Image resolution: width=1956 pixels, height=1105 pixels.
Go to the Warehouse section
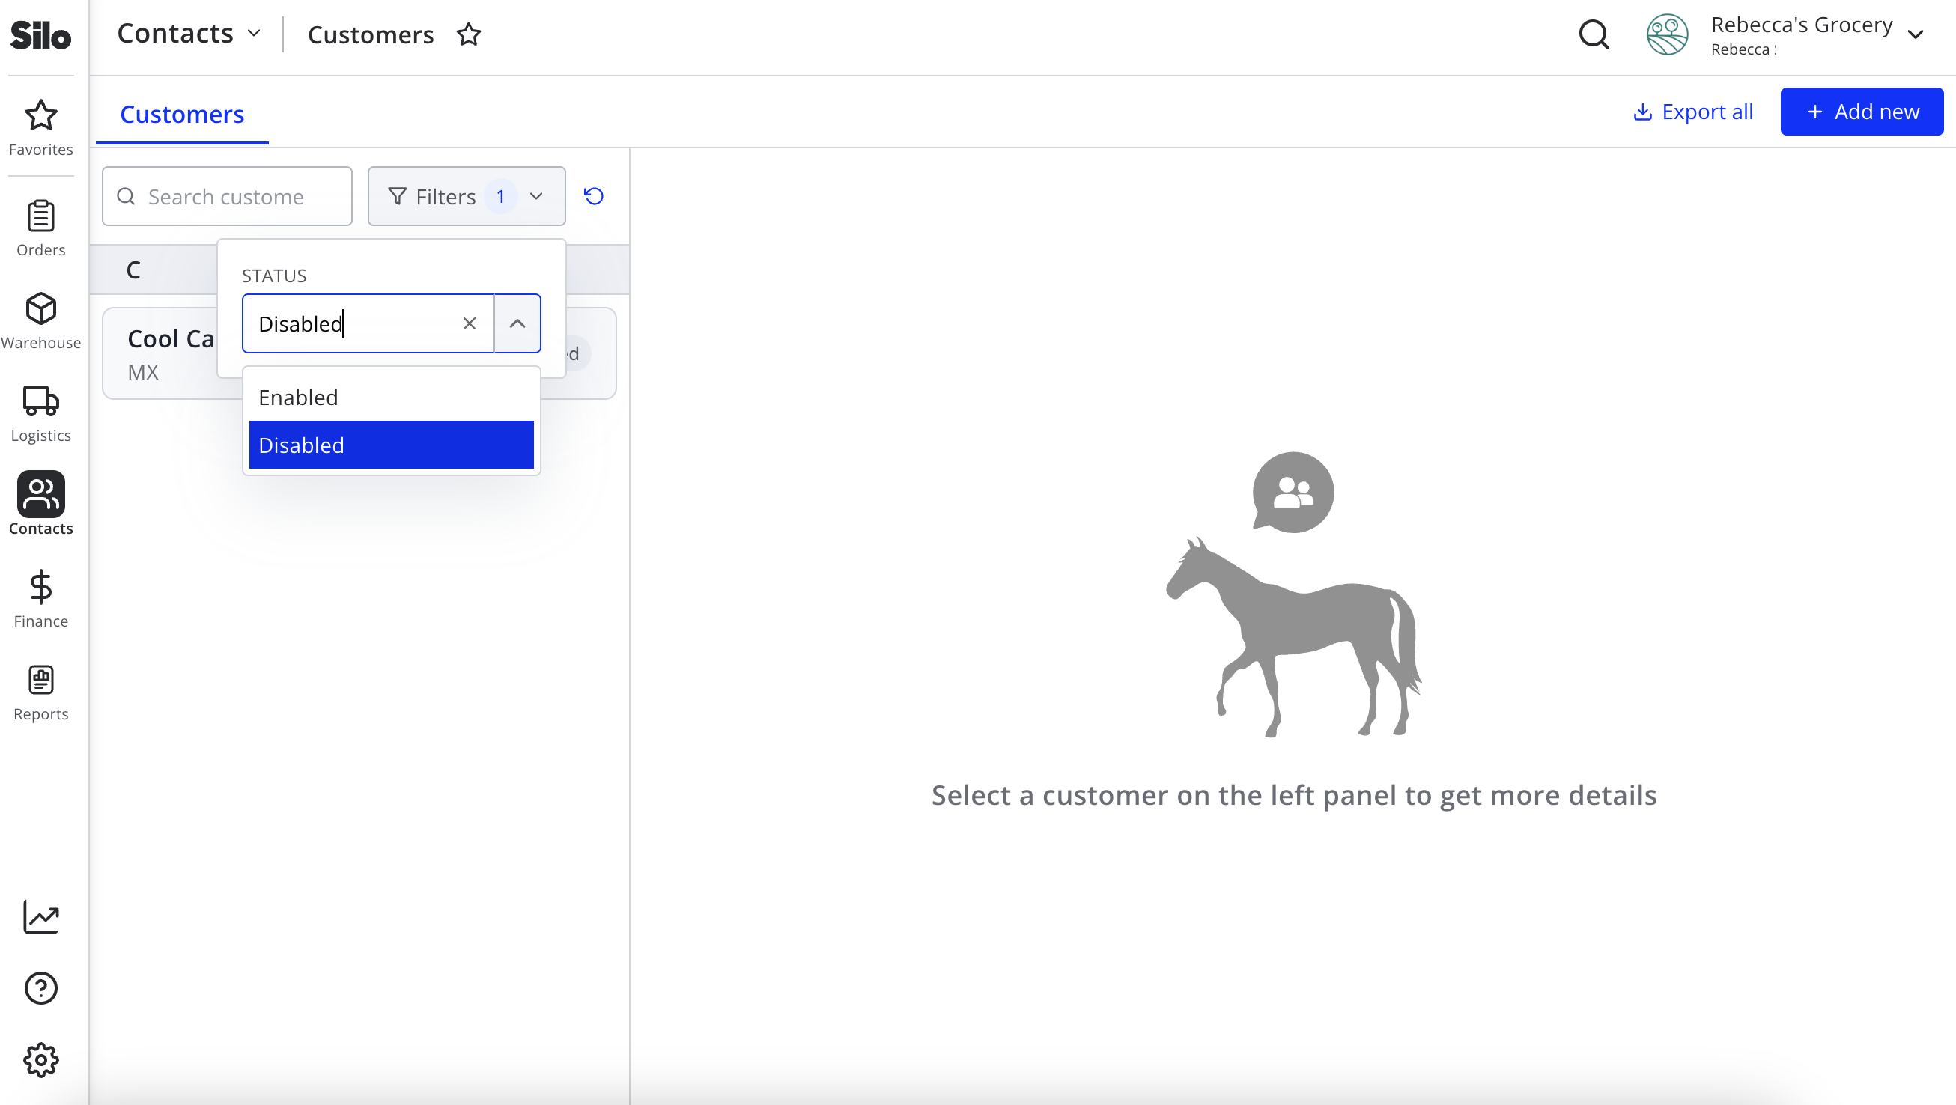tap(41, 321)
